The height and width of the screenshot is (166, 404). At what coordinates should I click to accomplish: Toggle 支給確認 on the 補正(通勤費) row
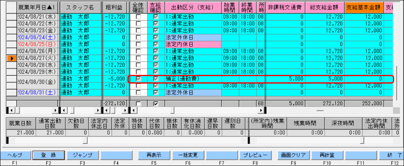click(156, 79)
